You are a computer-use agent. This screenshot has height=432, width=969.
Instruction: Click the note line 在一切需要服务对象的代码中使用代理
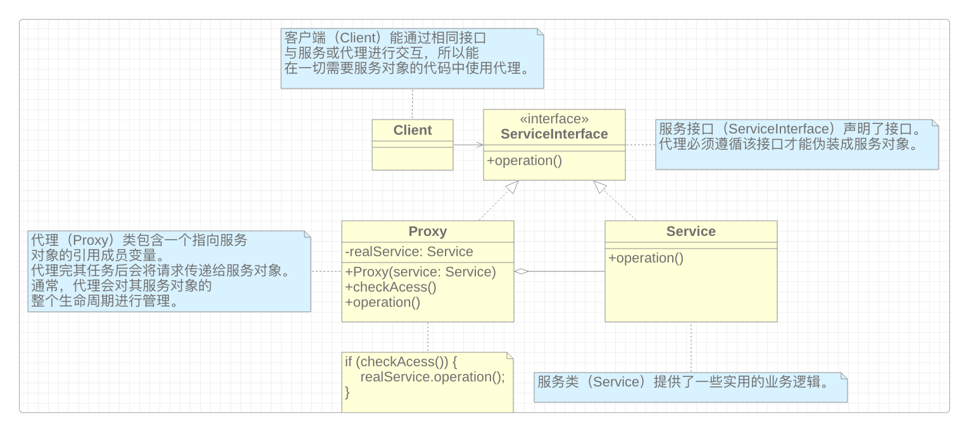pyautogui.click(x=408, y=68)
